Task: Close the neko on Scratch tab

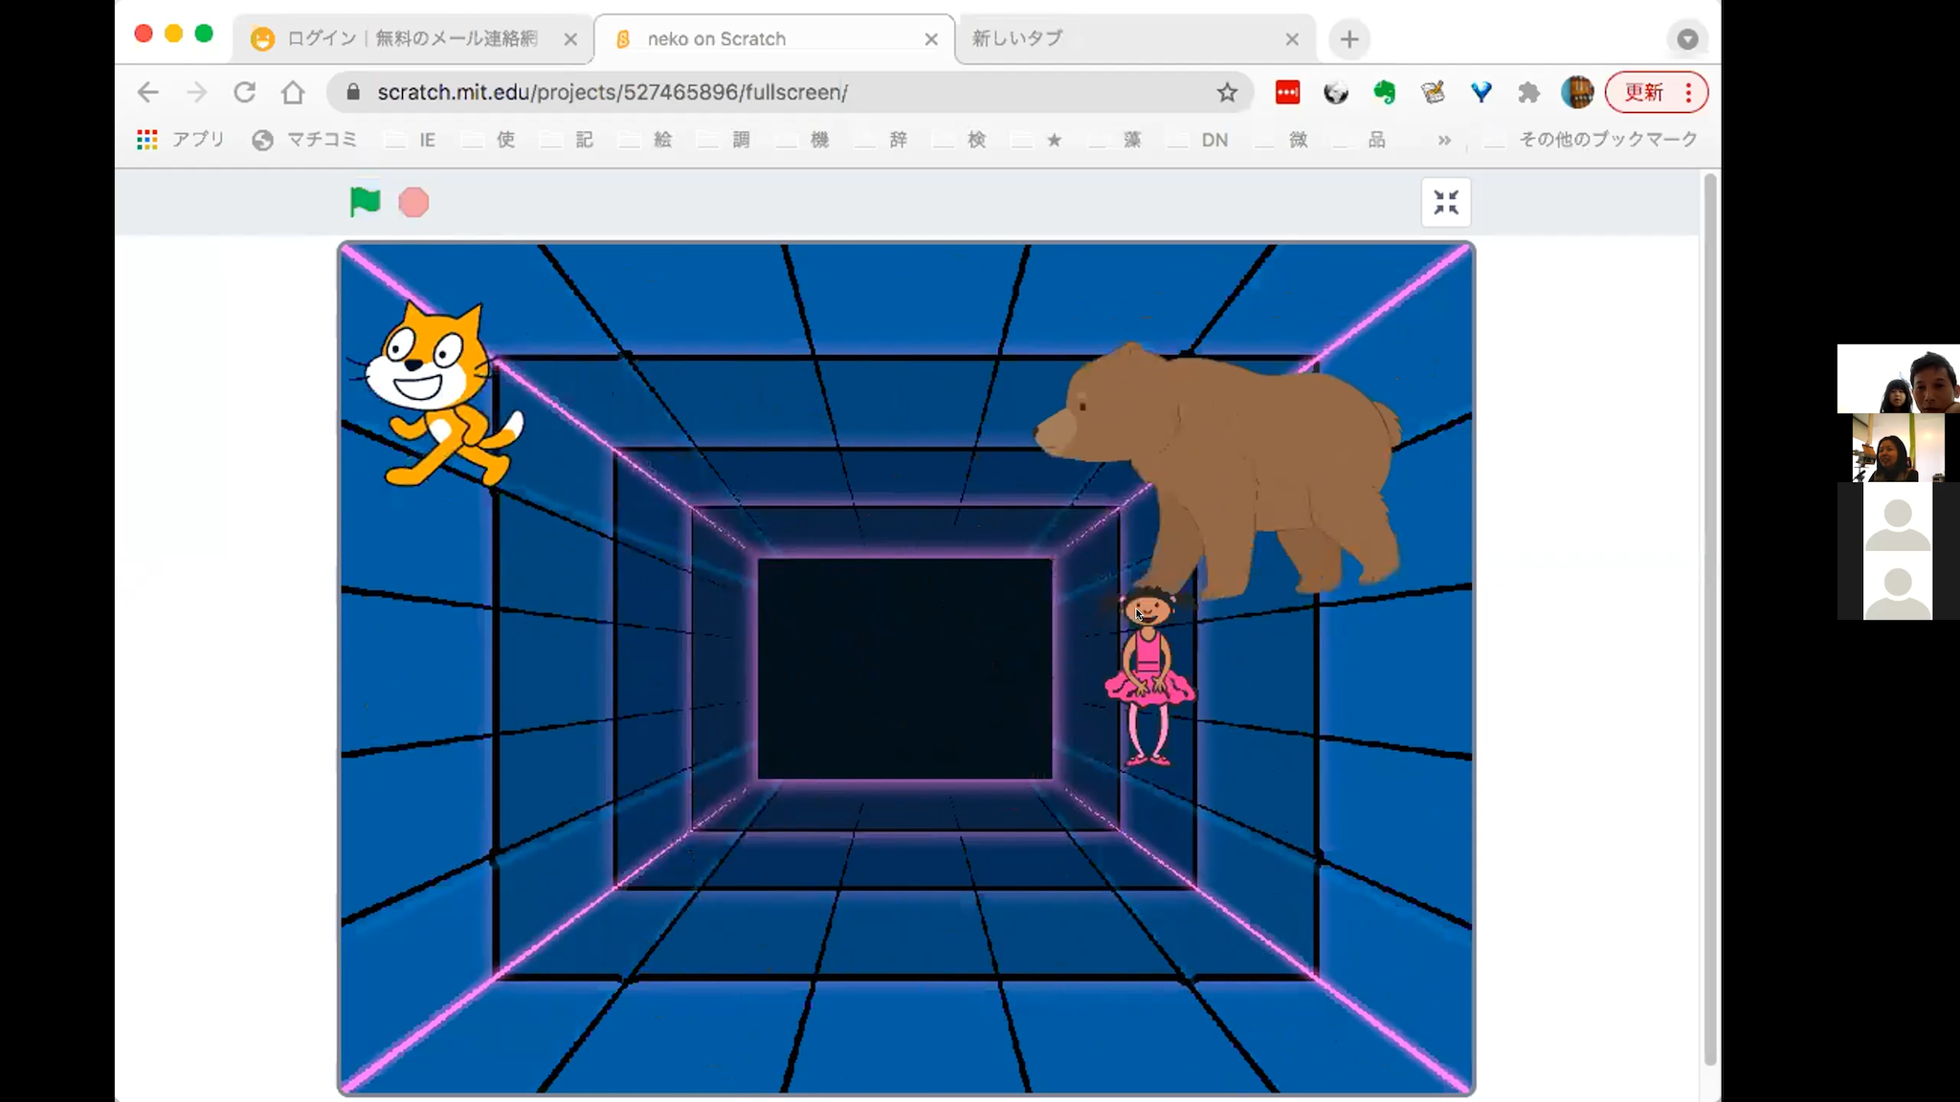Action: 931,39
